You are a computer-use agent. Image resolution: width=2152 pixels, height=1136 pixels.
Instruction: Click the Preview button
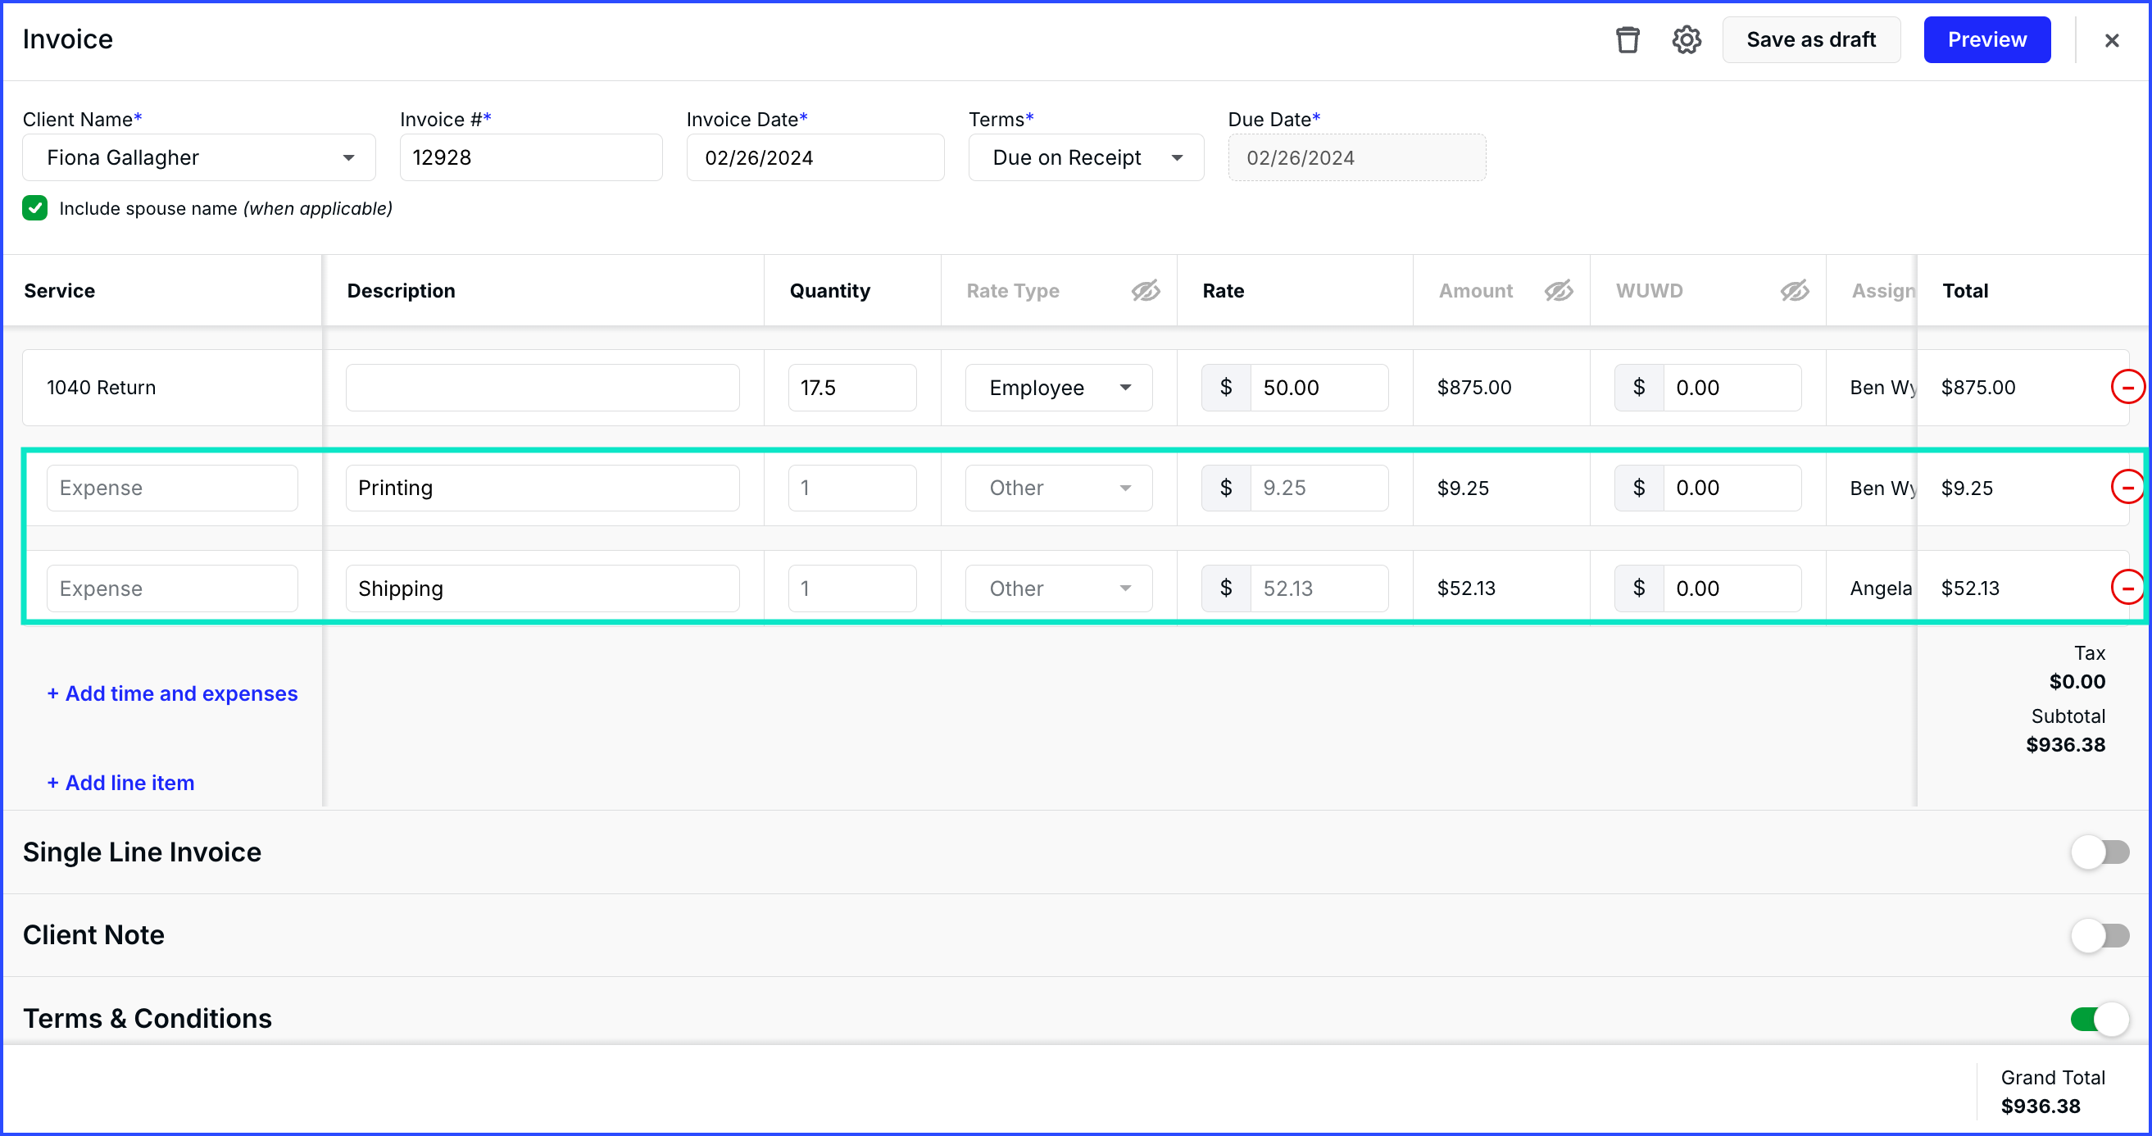click(1986, 39)
